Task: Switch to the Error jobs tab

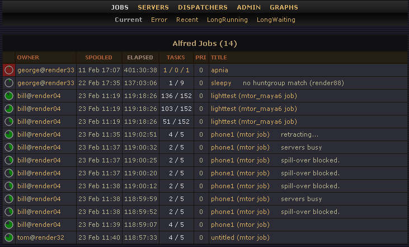Action: tap(159, 20)
